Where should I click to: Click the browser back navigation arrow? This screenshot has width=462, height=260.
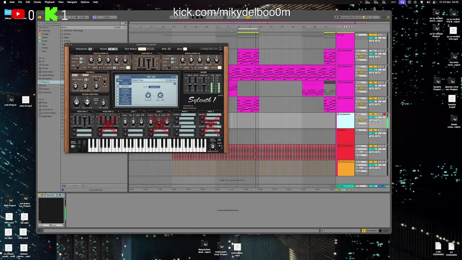[40, 23]
